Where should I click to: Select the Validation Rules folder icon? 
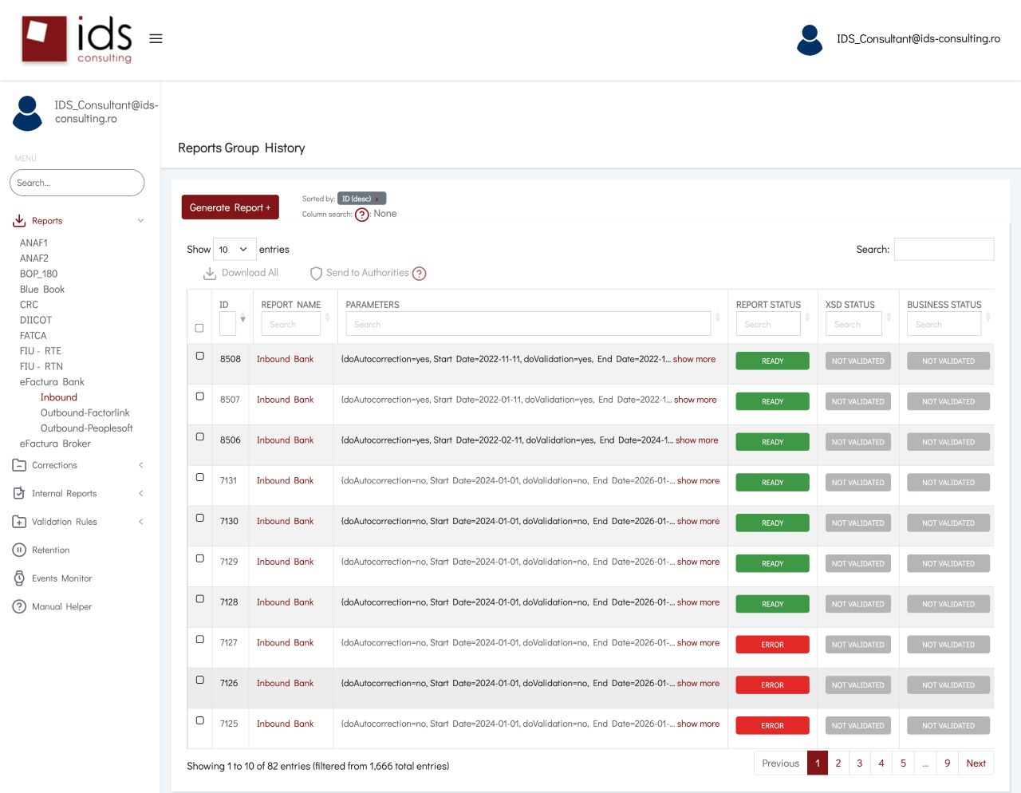[x=19, y=522]
